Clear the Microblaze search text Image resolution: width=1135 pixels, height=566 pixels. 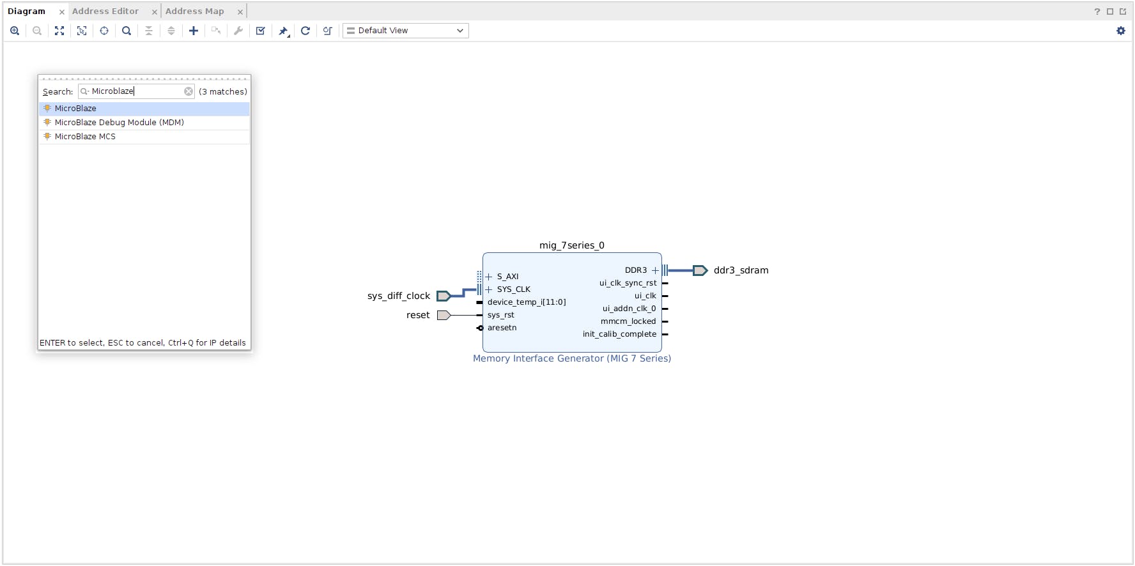(x=189, y=91)
